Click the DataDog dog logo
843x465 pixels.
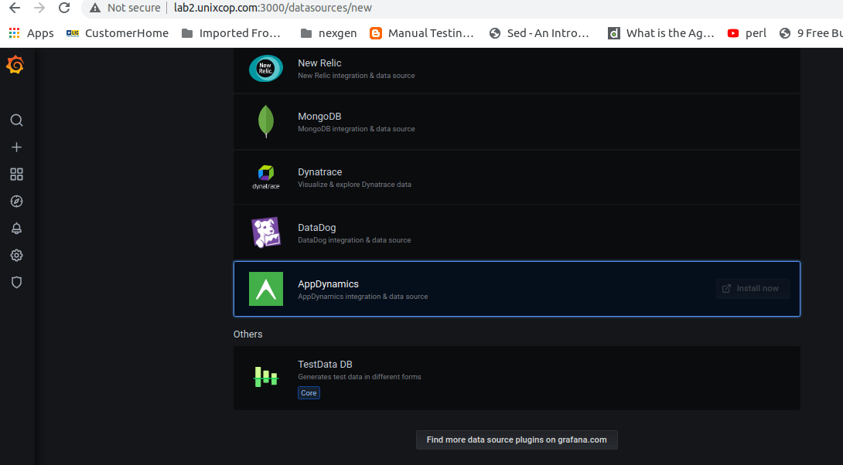(266, 232)
